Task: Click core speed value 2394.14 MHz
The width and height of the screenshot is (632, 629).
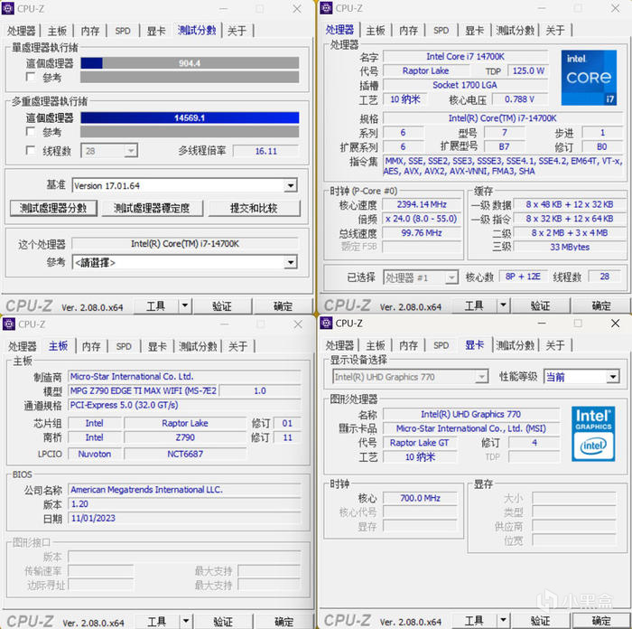Action: [x=422, y=204]
